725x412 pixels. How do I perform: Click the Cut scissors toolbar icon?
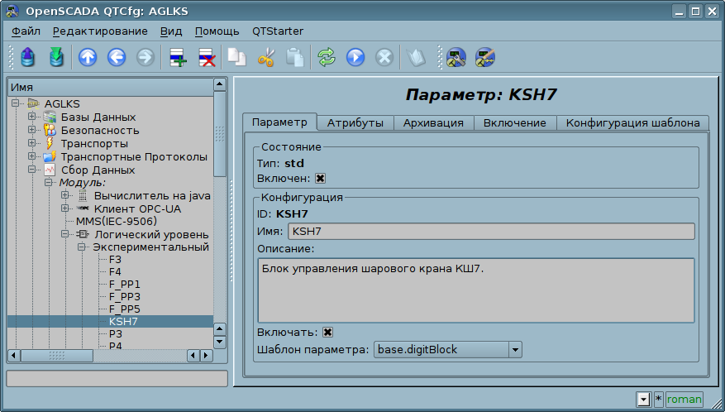click(266, 58)
